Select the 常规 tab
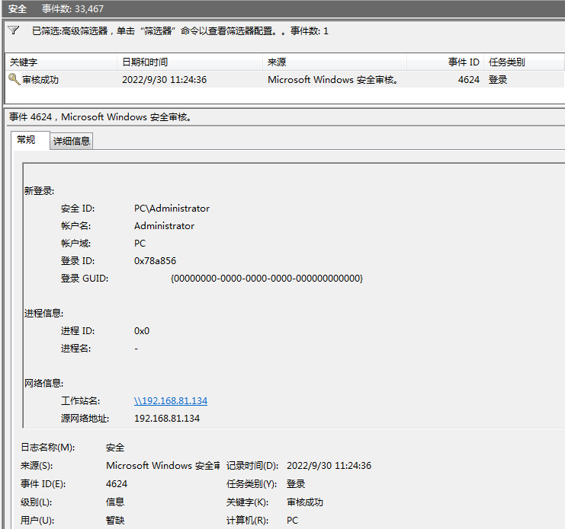The image size is (565, 529). pos(27,140)
